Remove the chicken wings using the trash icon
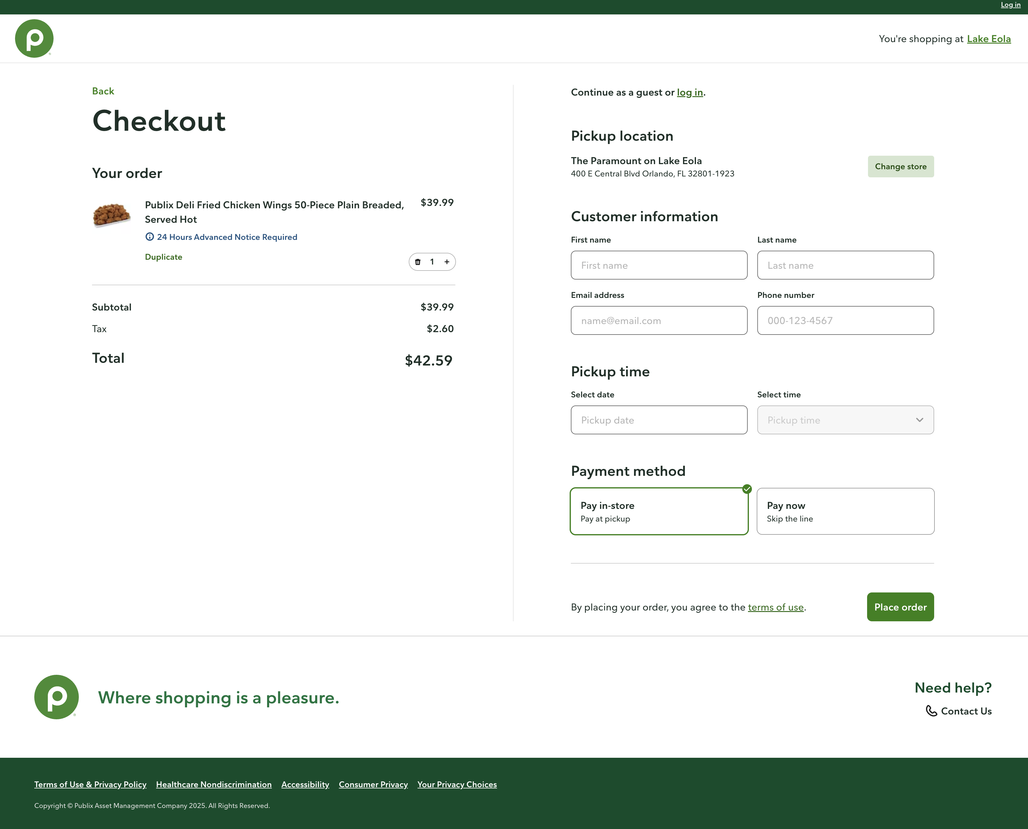The image size is (1028, 829). click(x=418, y=262)
